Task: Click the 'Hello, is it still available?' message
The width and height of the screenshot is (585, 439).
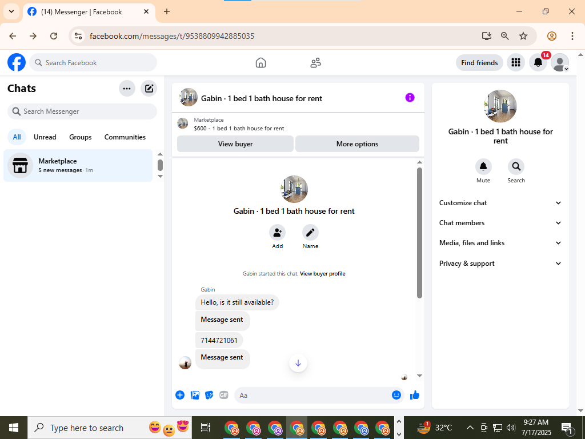Action: (x=237, y=302)
